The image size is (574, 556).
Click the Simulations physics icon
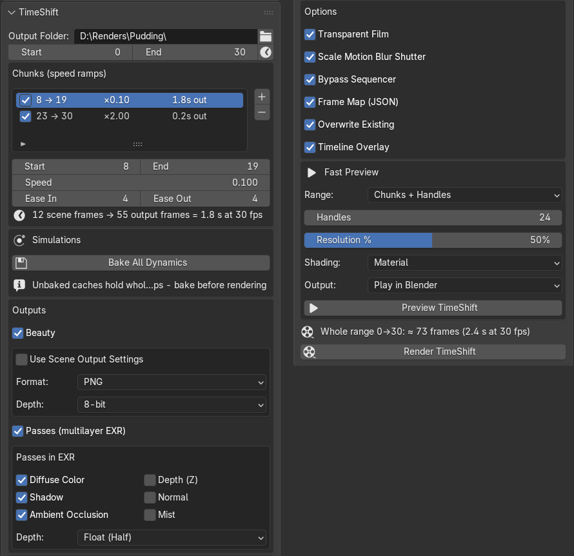click(x=19, y=241)
